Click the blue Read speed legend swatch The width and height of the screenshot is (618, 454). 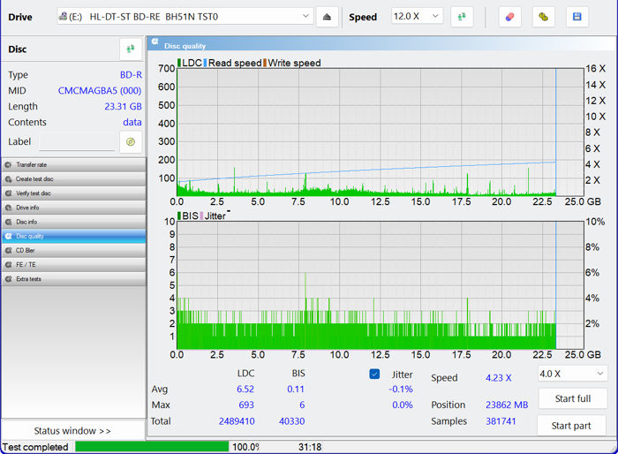(206, 63)
